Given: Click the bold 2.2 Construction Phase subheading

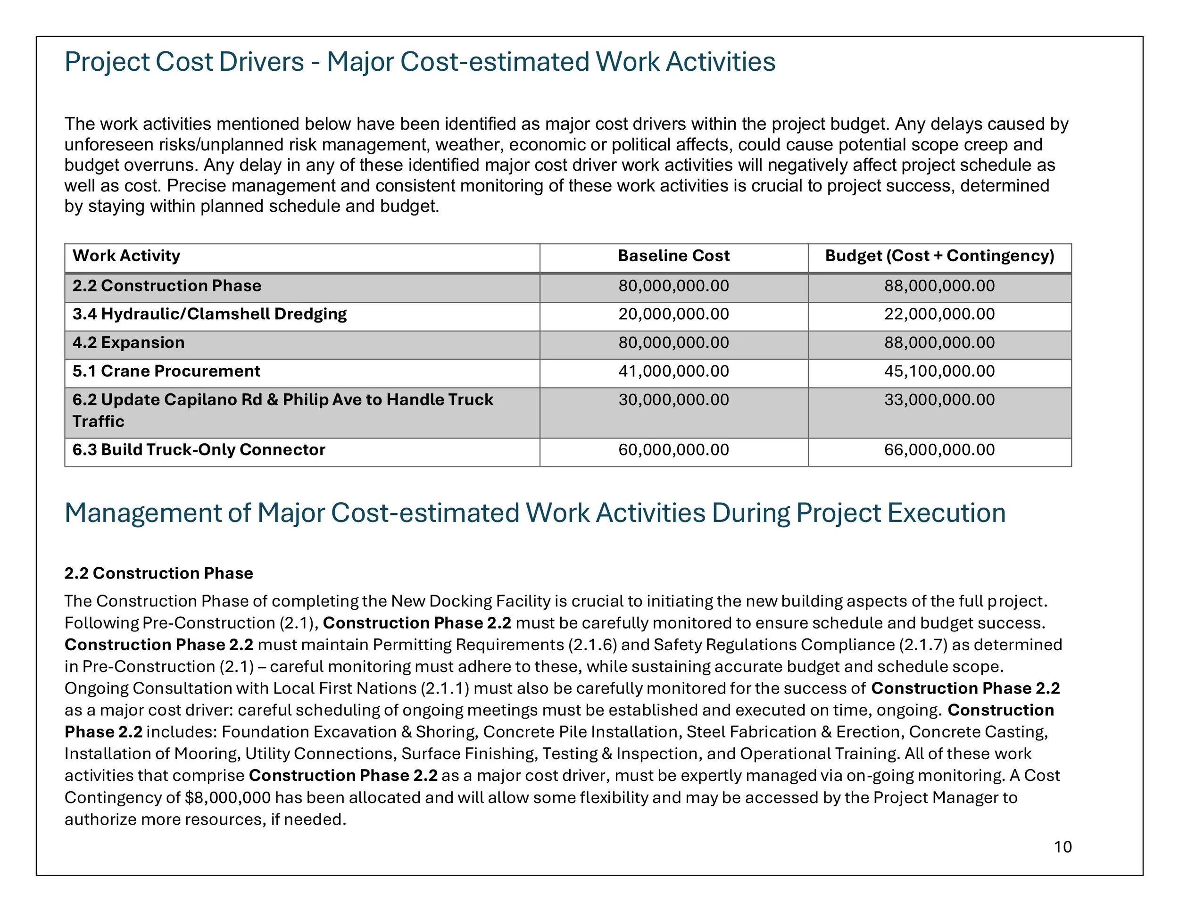Looking at the screenshot, I should tap(158, 572).
